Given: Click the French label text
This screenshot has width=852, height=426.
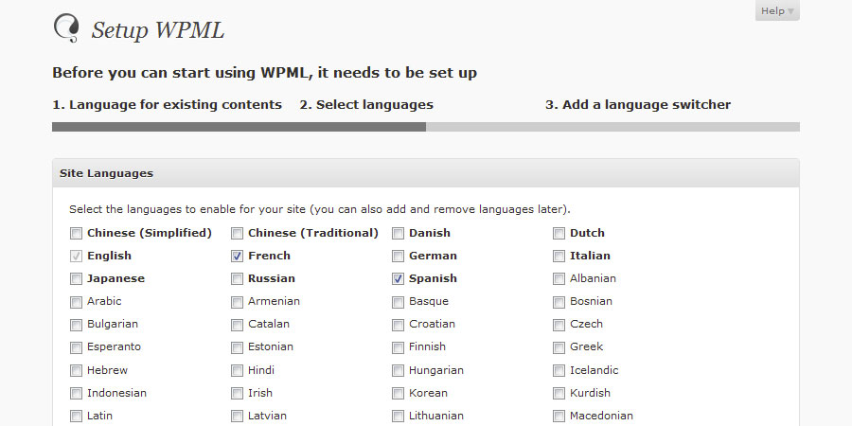Looking at the screenshot, I should tap(269, 256).
